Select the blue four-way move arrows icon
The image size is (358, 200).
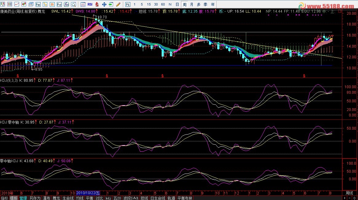pos(104,4)
